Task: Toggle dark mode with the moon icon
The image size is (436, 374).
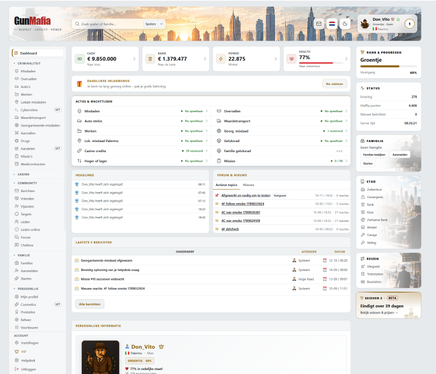Action: coord(345,24)
